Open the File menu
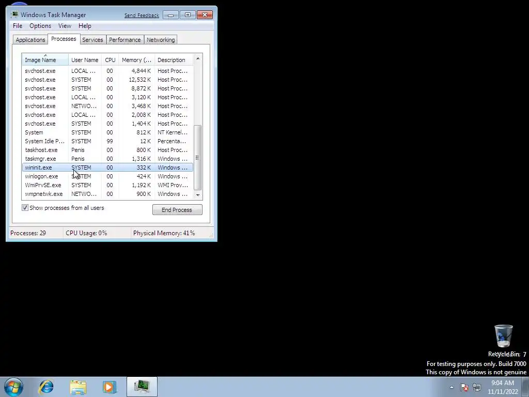This screenshot has height=397, width=529. (18, 26)
